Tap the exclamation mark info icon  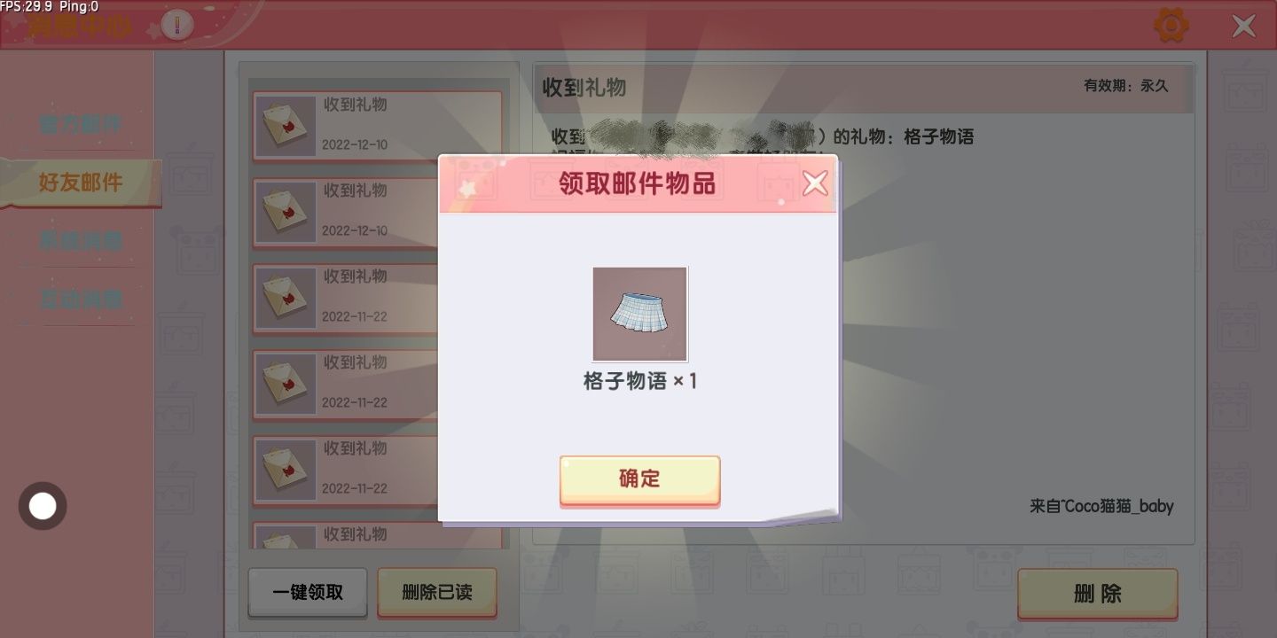pyautogui.click(x=177, y=26)
